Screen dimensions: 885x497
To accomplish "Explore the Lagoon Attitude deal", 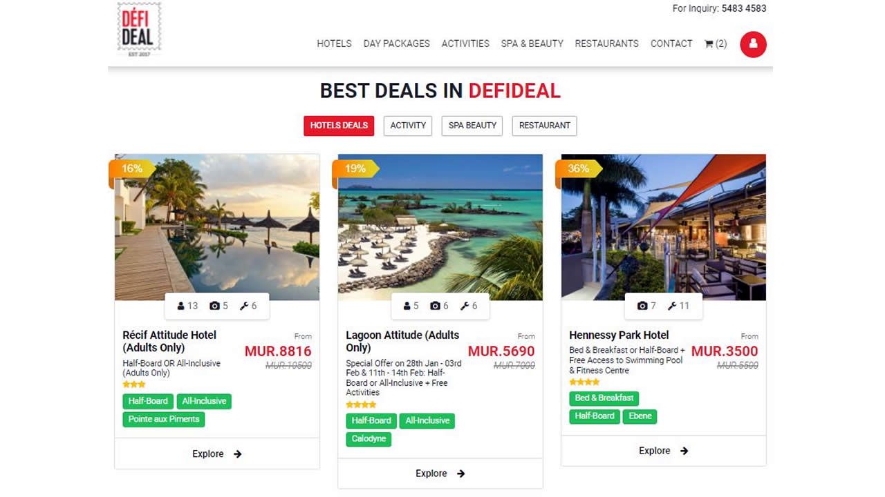I will 440,474.
